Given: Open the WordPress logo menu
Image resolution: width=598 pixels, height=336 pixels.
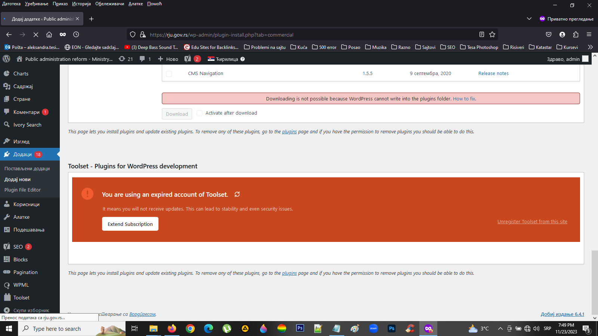Looking at the screenshot, I should point(6,59).
